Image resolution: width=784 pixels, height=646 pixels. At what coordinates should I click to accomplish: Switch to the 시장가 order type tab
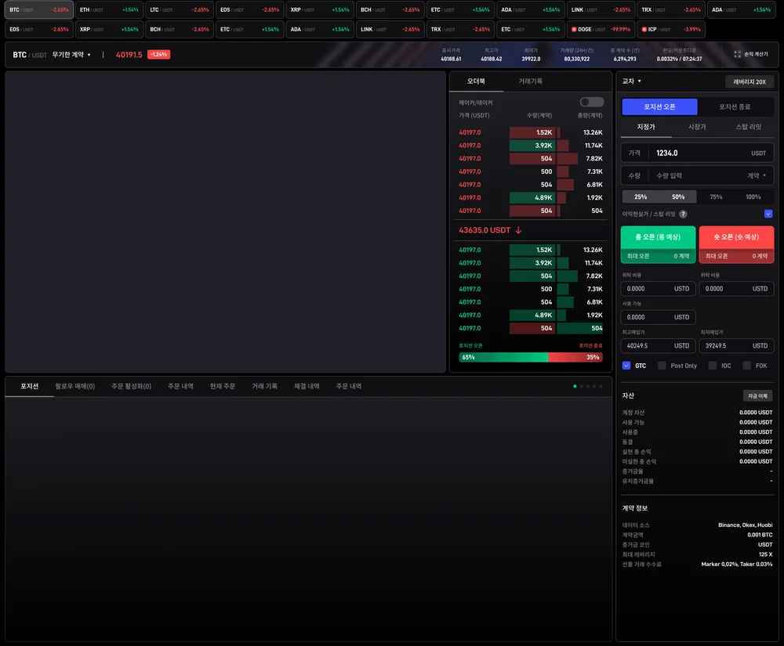click(697, 126)
